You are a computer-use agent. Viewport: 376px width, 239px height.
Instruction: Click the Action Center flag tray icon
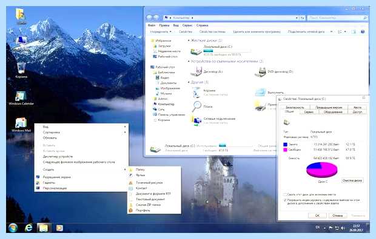click(331, 228)
